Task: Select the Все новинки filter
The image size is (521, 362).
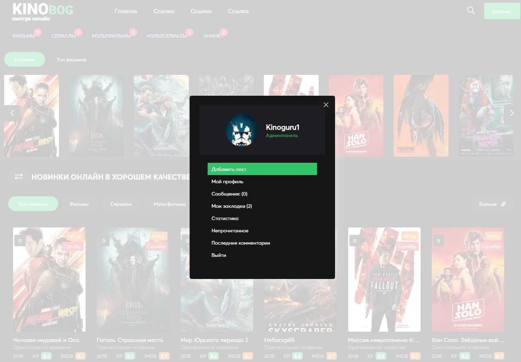Action: coord(33,204)
